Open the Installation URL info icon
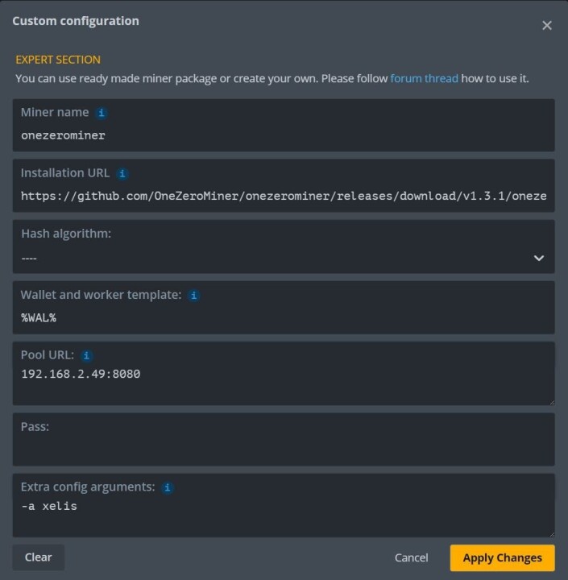The image size is (568, 580). 122,173
